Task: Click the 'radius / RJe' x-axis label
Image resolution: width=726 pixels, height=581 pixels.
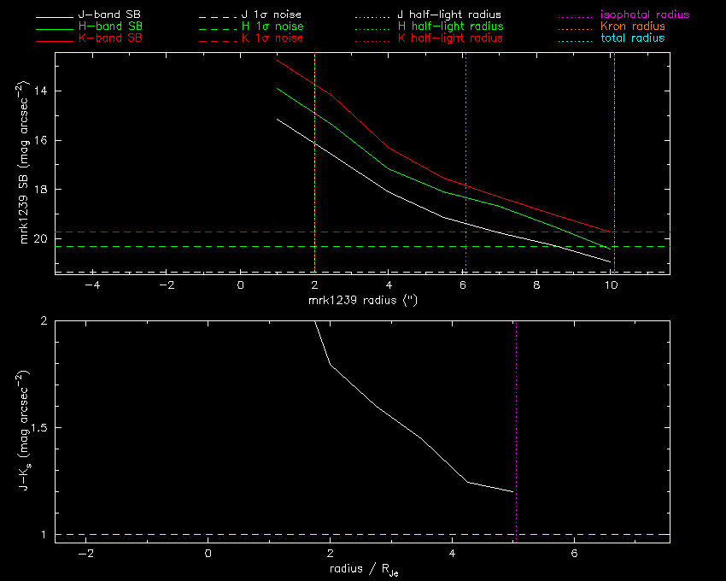Action: 362,570
